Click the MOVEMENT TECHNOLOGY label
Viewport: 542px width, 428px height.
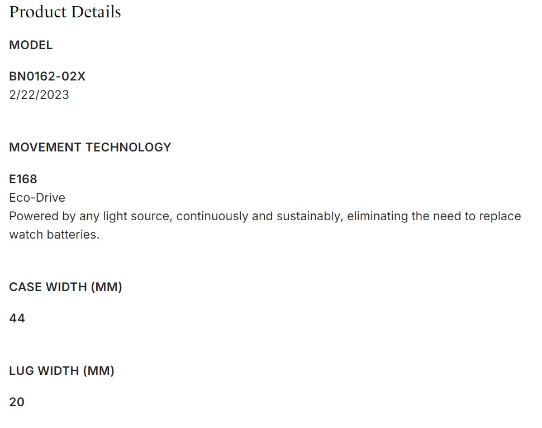click(90, 147)
